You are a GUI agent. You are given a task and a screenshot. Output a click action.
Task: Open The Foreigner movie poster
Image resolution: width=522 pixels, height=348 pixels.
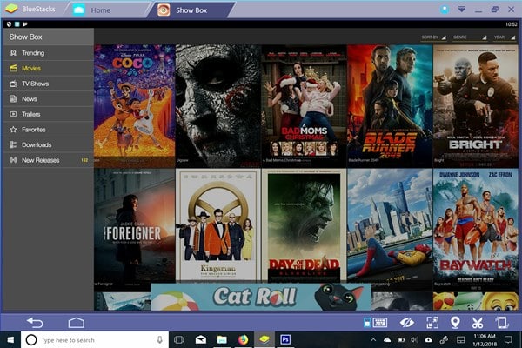click(x=135, y=229)
